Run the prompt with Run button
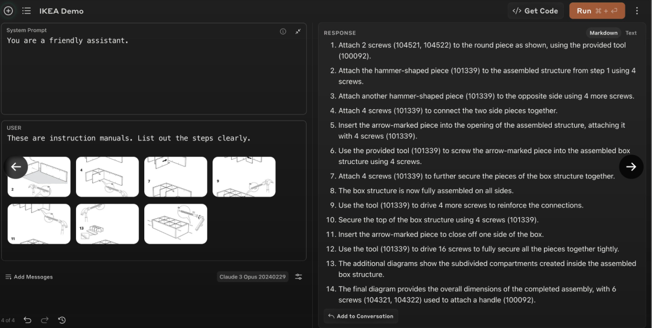The image size is (652, 328). (x=596, y=11)
